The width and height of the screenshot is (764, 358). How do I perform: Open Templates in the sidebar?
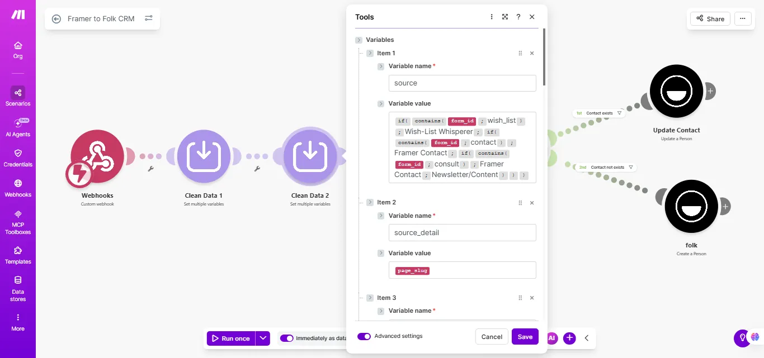[18, 255]
